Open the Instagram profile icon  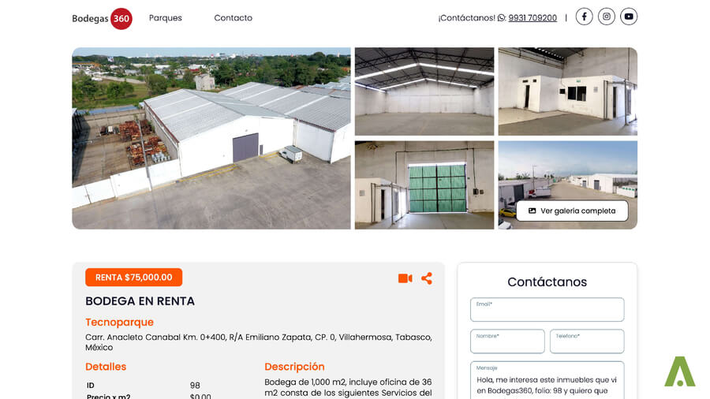pos(607,17)
